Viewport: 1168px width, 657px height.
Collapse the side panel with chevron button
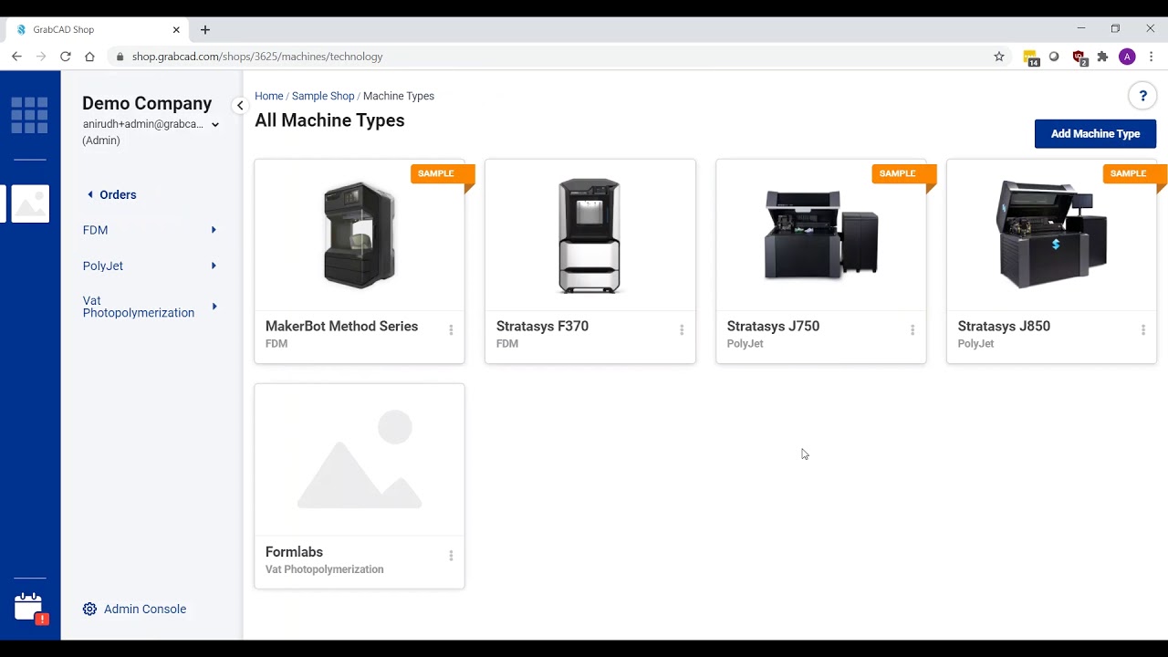point(240,106)
